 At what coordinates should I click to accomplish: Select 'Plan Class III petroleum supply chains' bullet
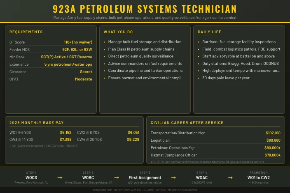(x=141, y=49)
